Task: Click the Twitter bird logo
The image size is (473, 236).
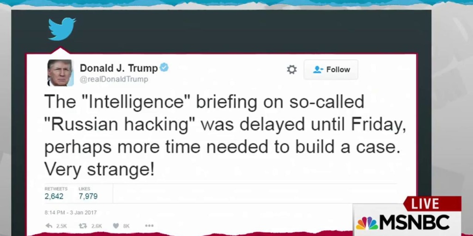Action: [x=62, y=29]
